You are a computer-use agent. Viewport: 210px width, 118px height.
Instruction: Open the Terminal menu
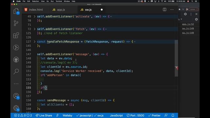59,1
